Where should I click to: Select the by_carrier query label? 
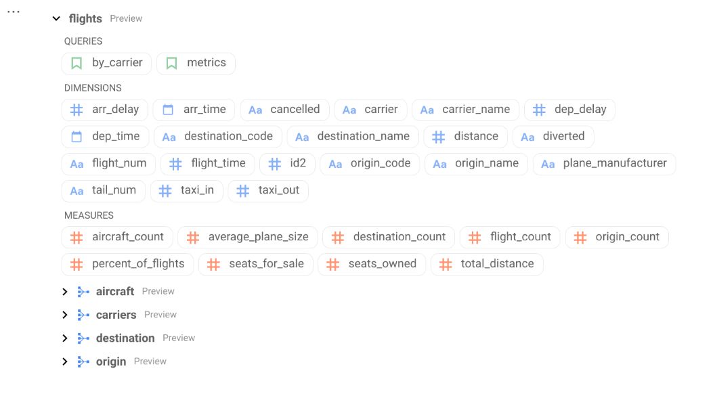coord(117,63)
